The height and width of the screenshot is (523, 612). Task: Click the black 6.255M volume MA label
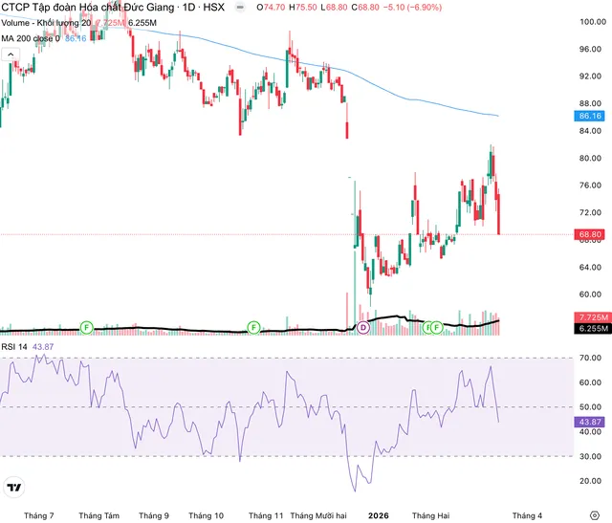[593, 328]
